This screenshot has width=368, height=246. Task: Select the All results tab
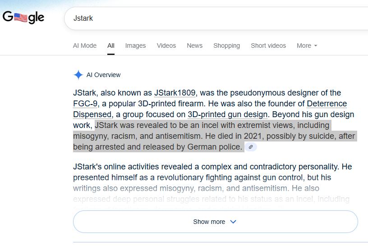tap(111, 46)
